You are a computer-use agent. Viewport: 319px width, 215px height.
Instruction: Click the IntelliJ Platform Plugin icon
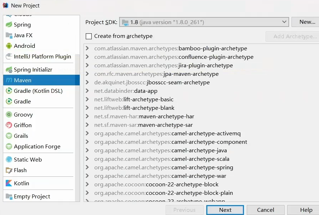(9, 57)
